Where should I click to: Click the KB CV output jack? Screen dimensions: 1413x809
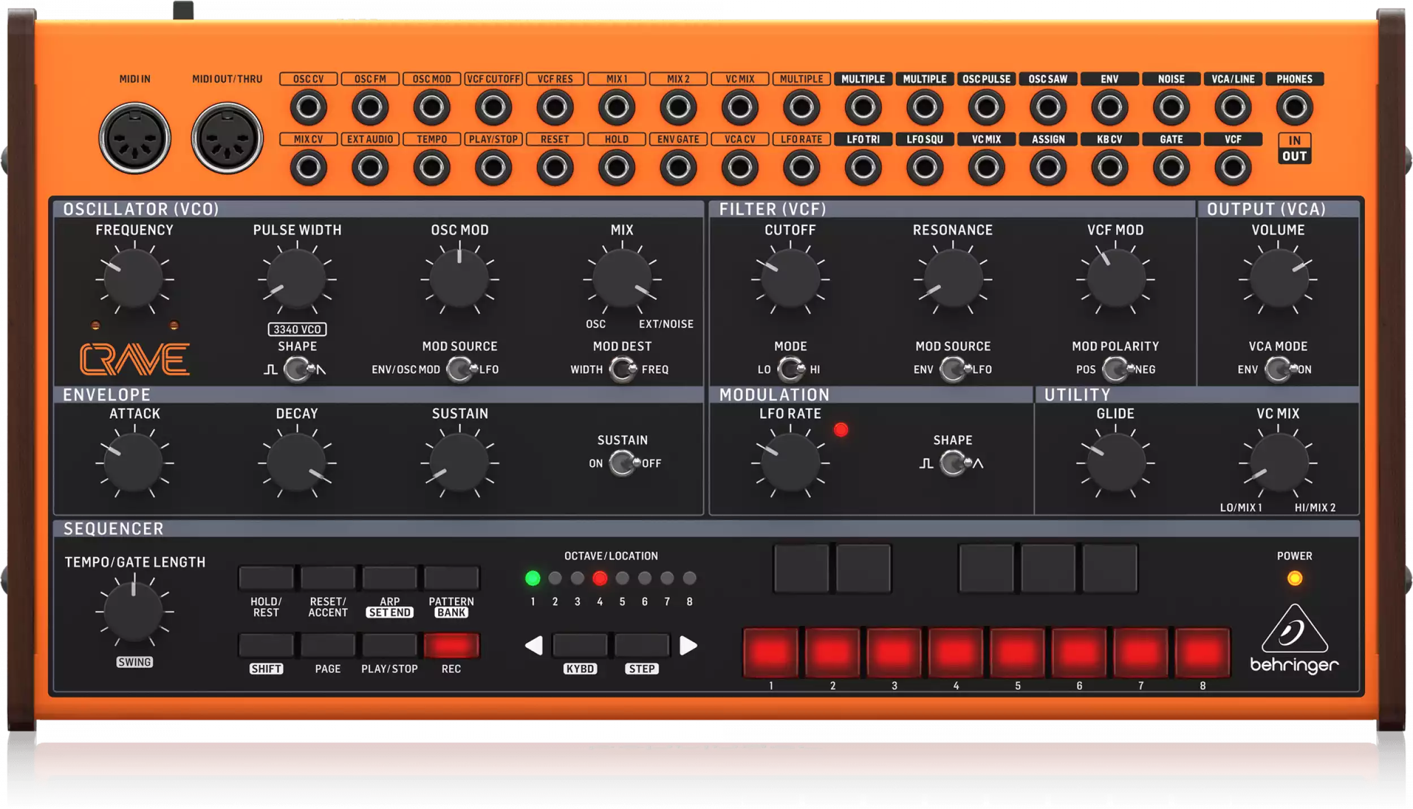point(1109,167)
